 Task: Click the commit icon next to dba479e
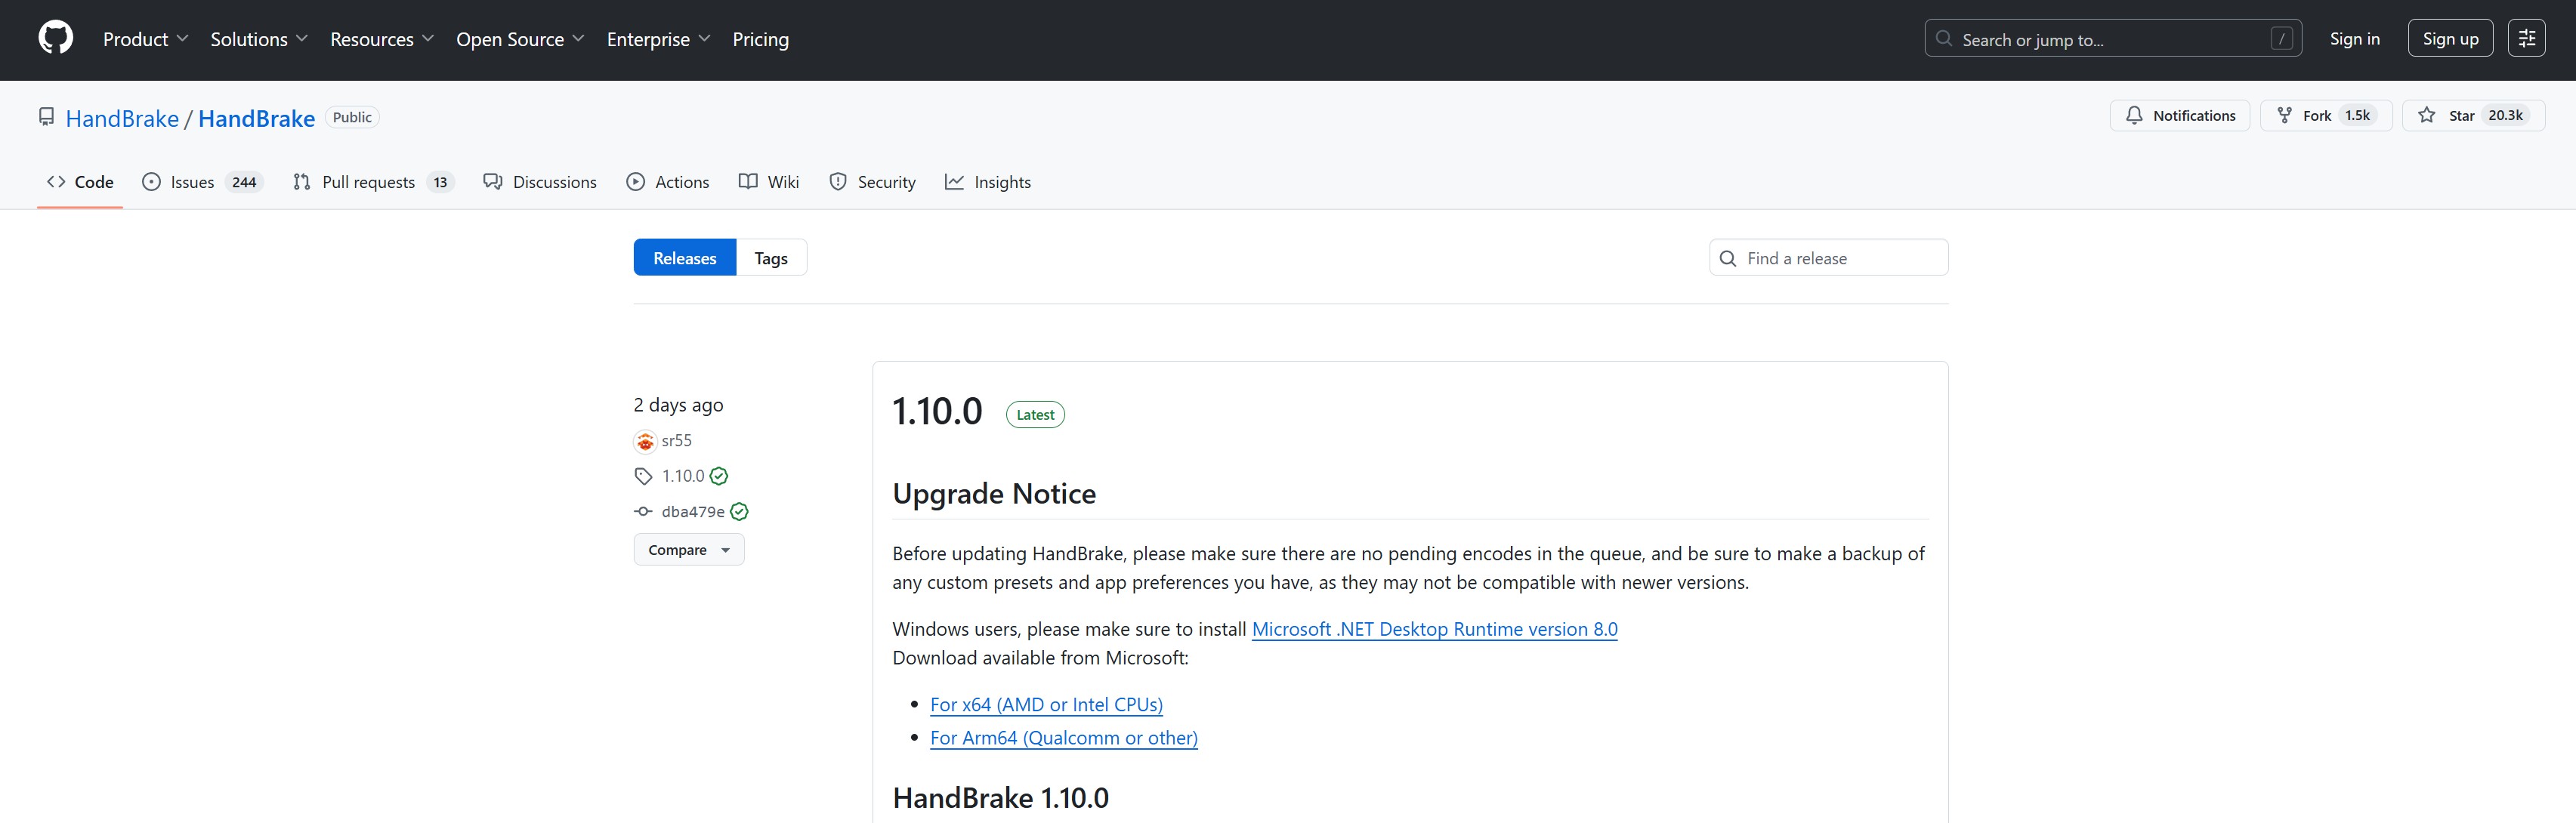tap(643, 512)
